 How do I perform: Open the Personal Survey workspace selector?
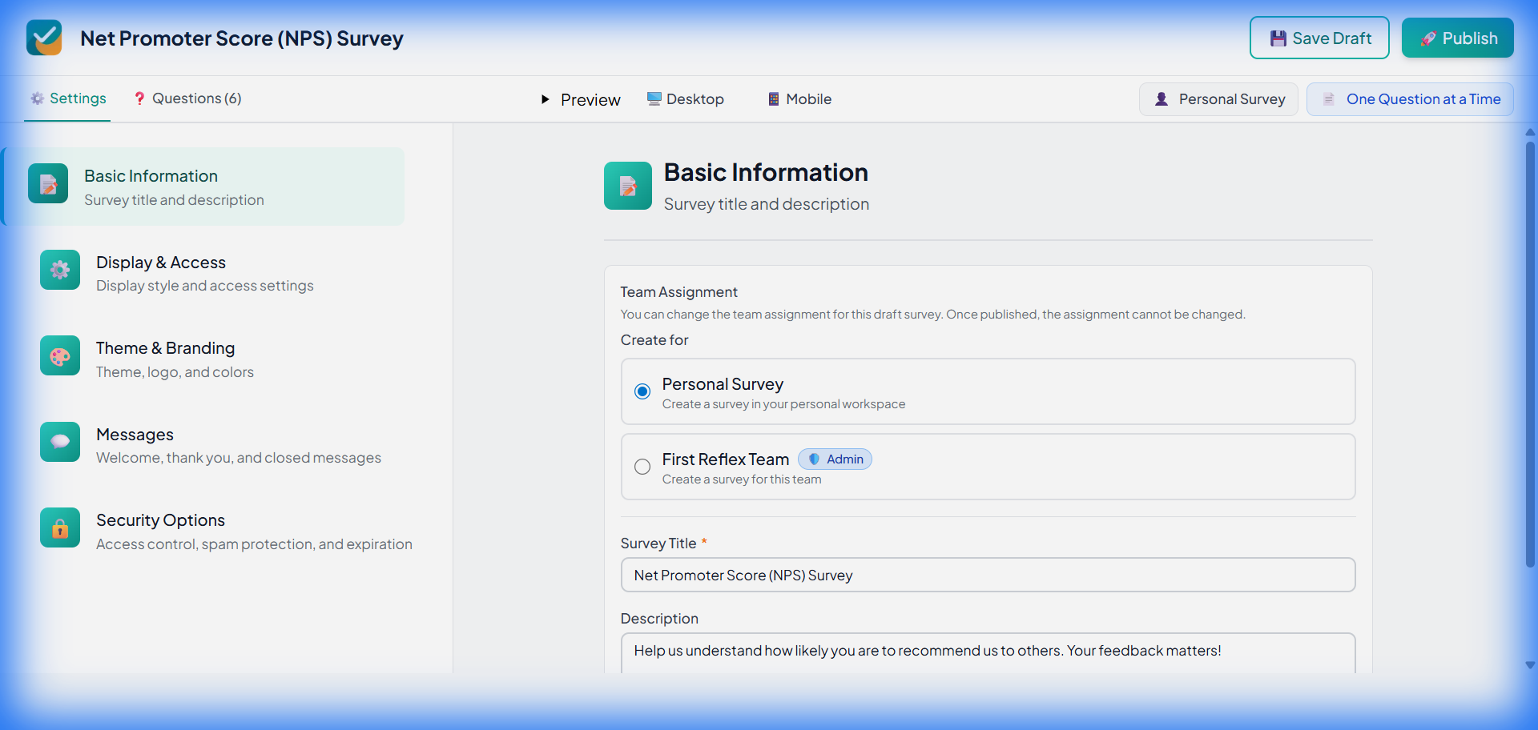[1218, 99]
